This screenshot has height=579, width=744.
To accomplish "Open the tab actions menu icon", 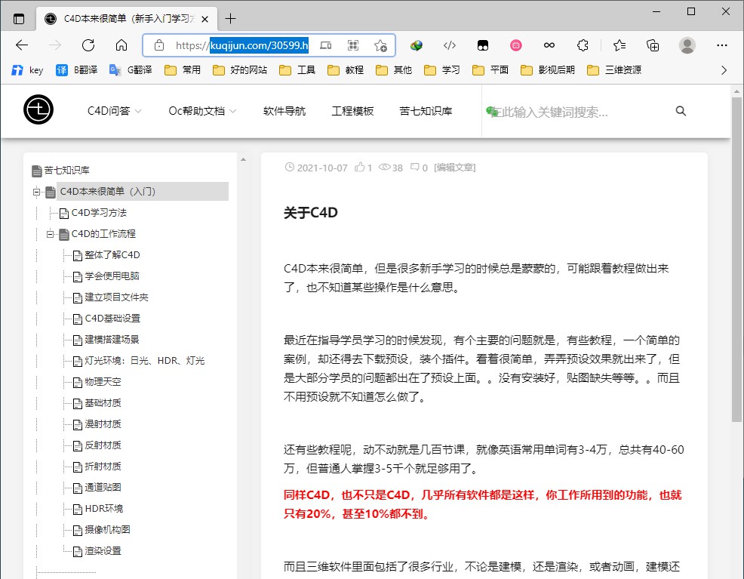I will point(19,19).
